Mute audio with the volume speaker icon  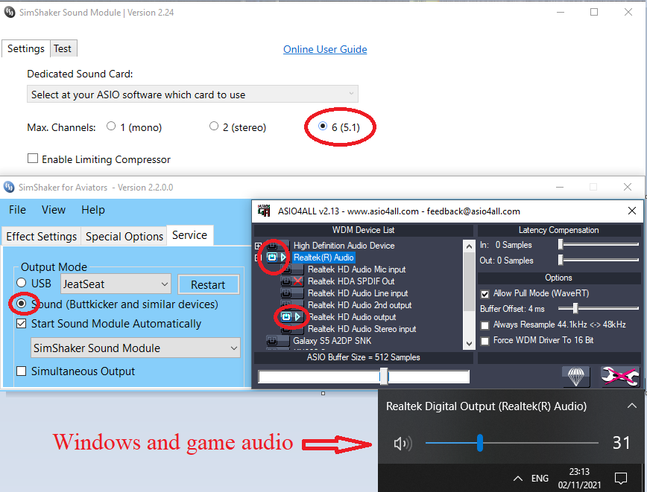pyautogui.click(x=403, y=444)
